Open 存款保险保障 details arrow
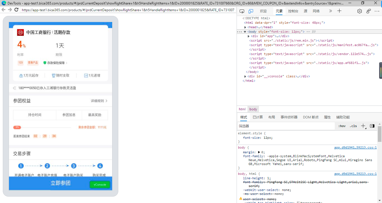This screenshot has height=203, width=382. [67, 63]
